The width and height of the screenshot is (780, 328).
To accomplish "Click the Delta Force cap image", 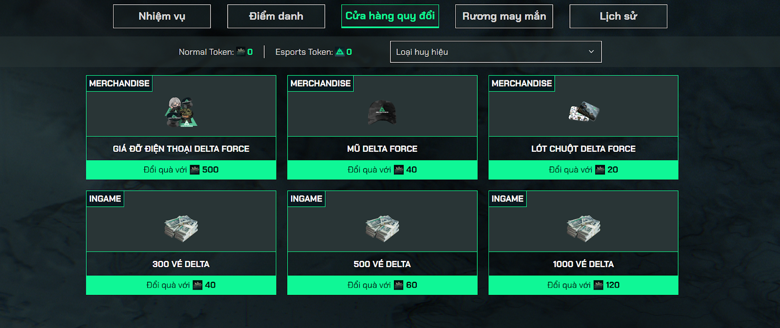I will click(382, 112).
